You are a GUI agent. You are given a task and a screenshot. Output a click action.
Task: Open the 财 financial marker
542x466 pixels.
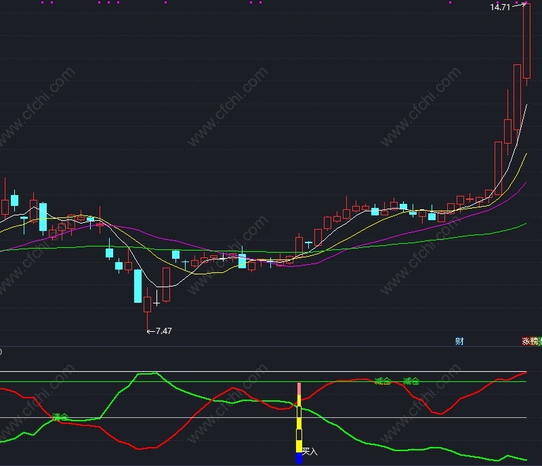pyautogui.click(x=459, y=341)
